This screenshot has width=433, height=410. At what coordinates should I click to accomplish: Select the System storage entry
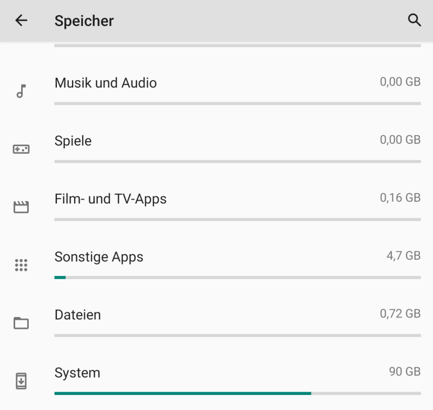[x=77, y=373]
